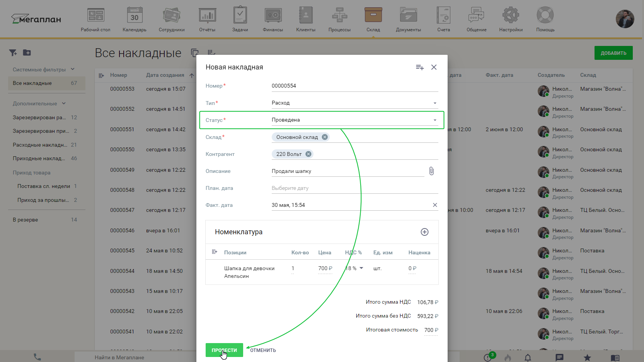Screen dimensions: 644x362
Task: Attach a file with paperclip icon
Action: [431, 171]
